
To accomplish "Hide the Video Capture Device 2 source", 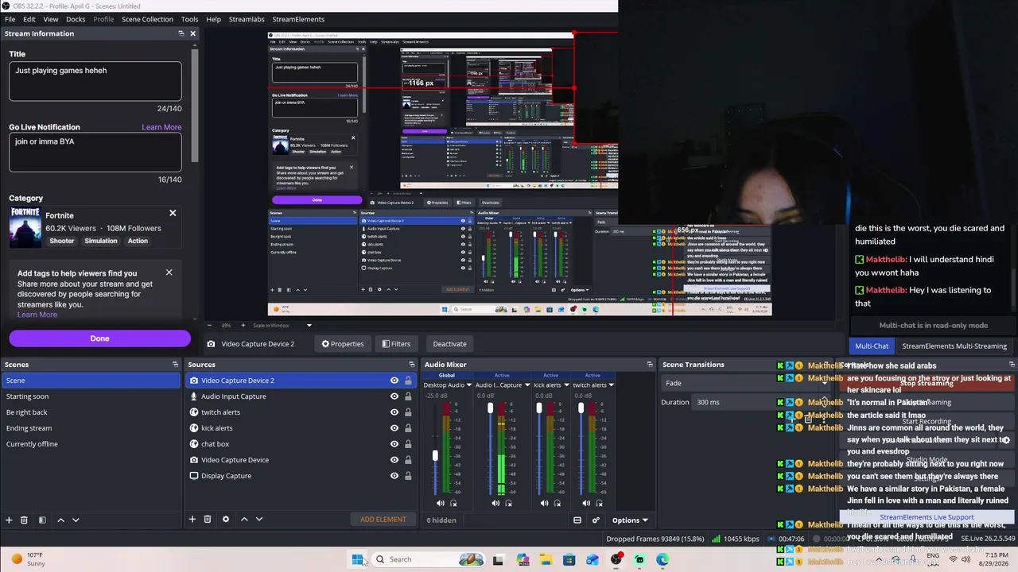I will pyautogui.click(x=394, y=381).
